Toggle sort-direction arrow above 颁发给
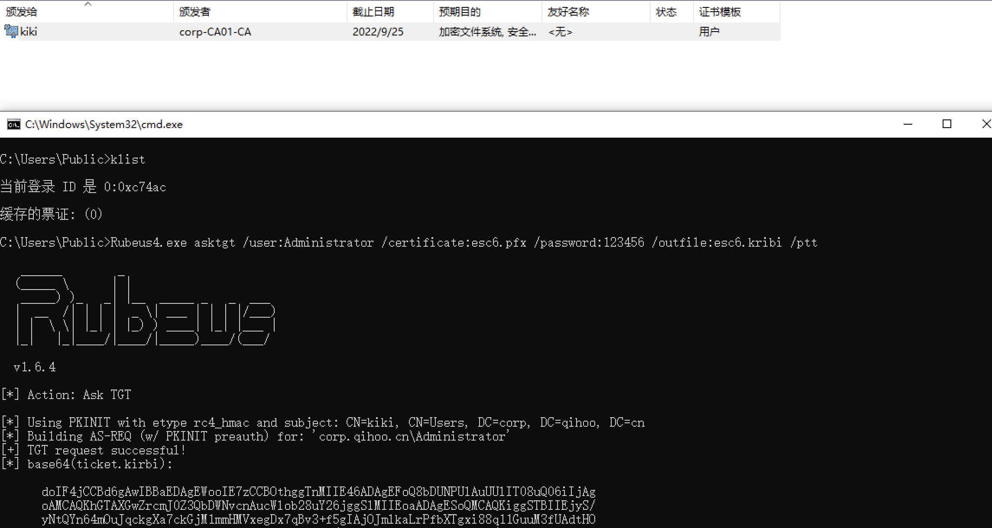 tap(88, 4)
